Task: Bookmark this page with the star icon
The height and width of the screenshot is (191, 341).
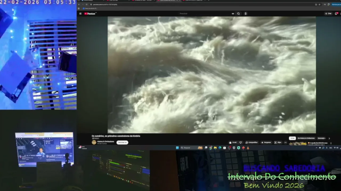Action: (319, 5)
